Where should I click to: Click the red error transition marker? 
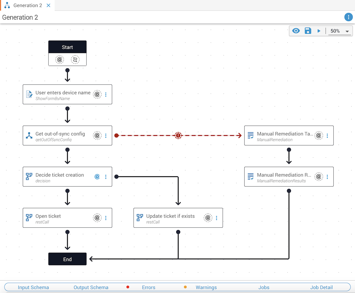[178, 136]
